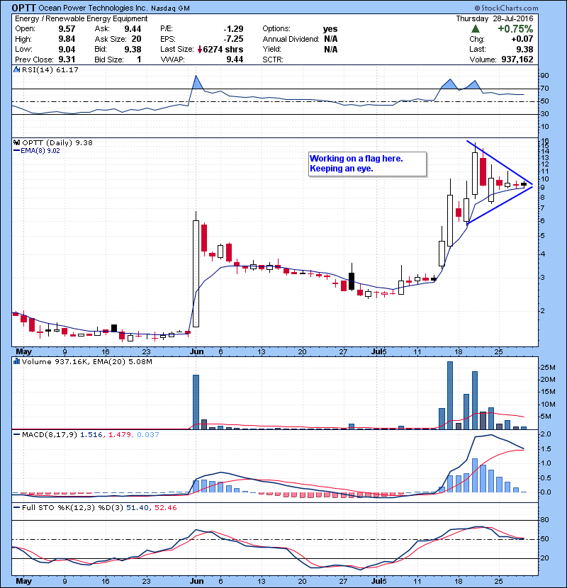The width and height of the screenshot is (567, 588).
Task: Click the Jun date label under the price chart
Action: (196, 352)
